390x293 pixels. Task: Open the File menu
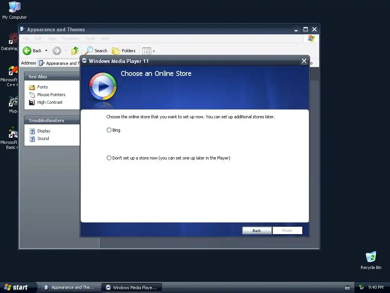(x=26, y=39)
